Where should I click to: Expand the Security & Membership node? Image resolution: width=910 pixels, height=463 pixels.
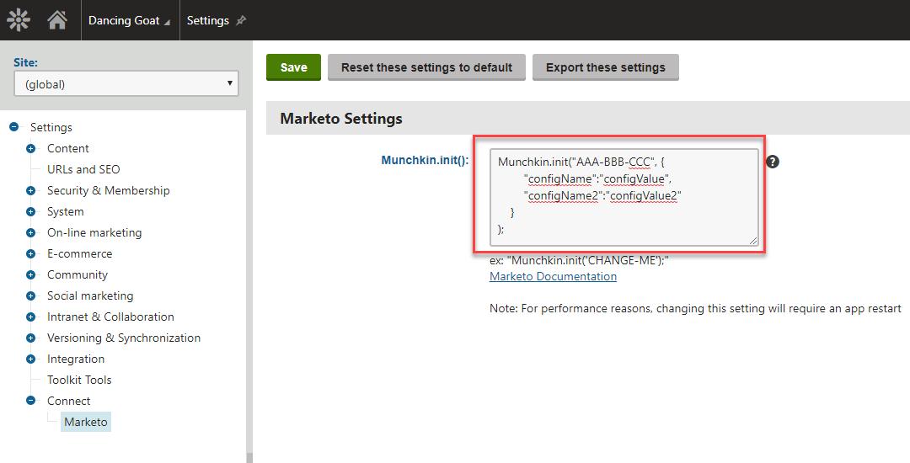(31, 190)
